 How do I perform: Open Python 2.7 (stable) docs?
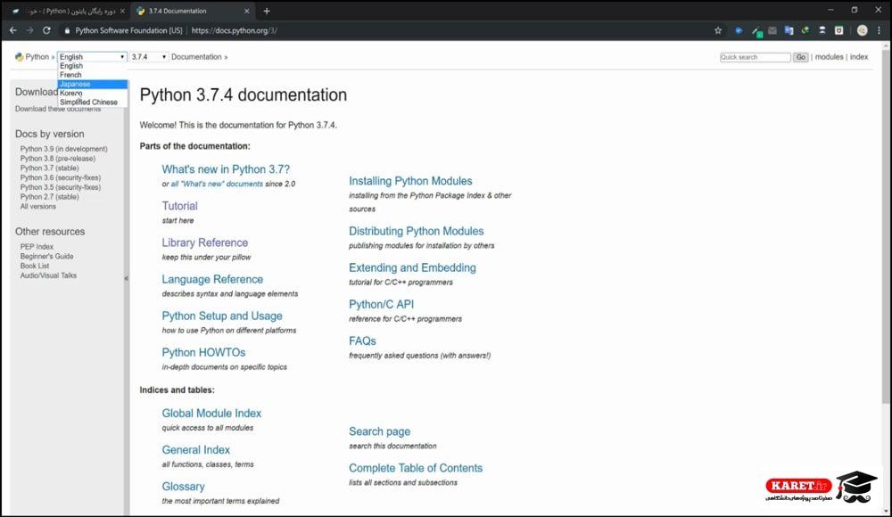click(x=49, y=197)
